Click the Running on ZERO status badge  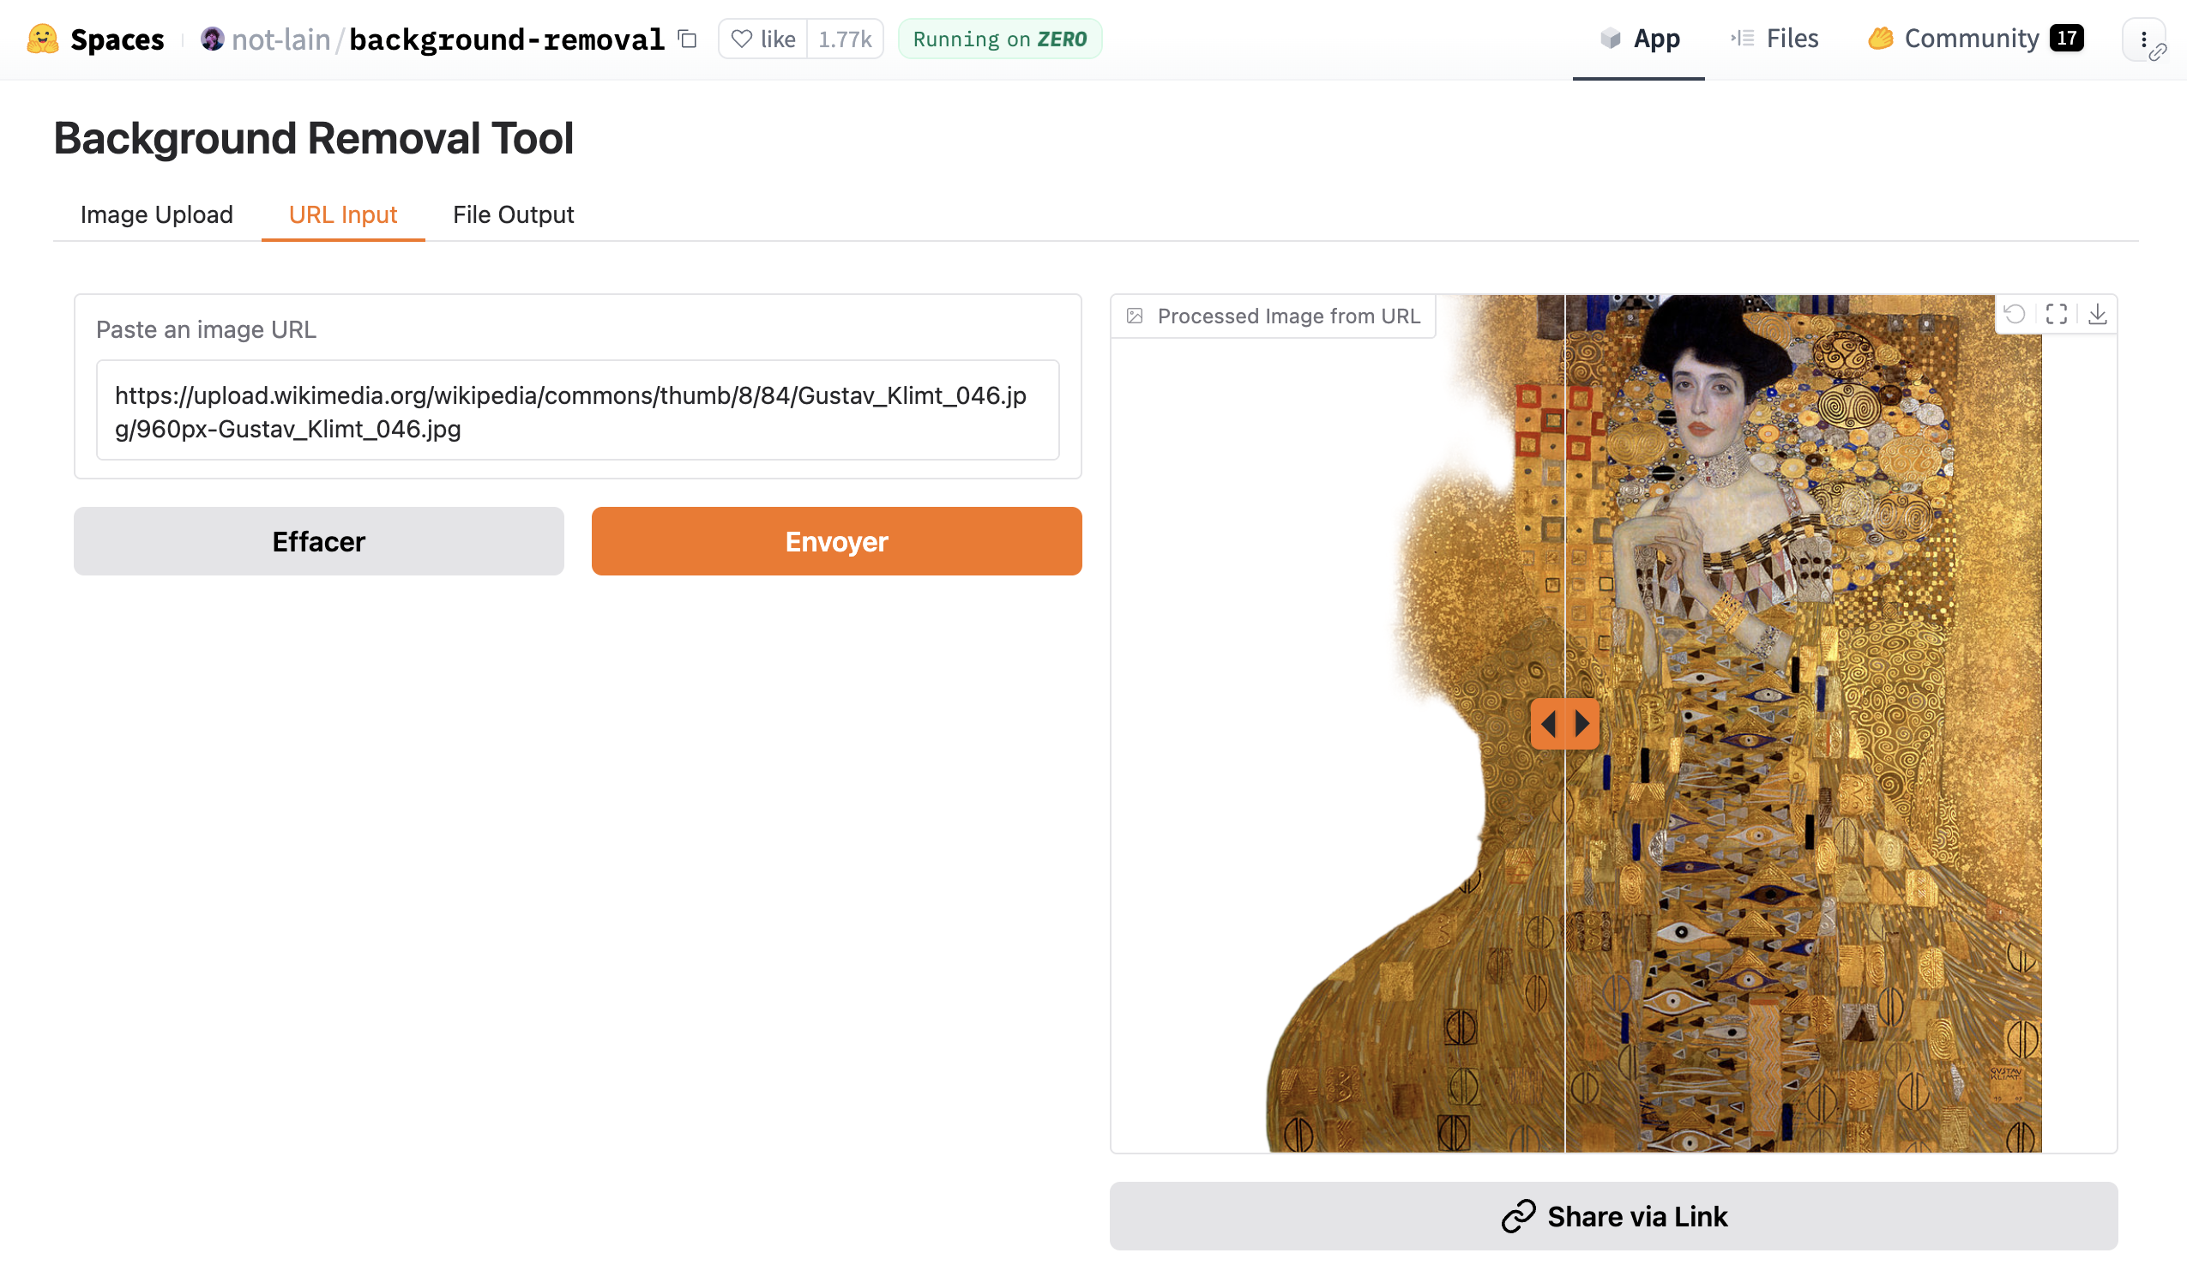coord(1000,39)
